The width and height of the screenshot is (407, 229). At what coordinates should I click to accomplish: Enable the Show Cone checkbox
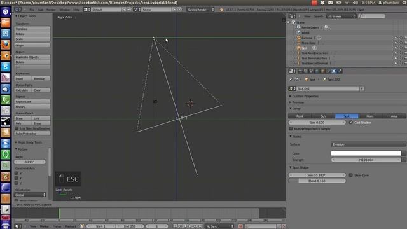351,175
